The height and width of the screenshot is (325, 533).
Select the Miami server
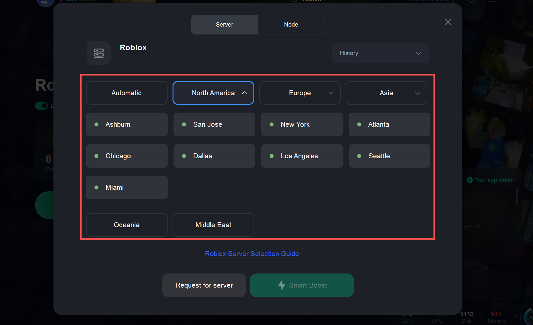coord(127,187)
